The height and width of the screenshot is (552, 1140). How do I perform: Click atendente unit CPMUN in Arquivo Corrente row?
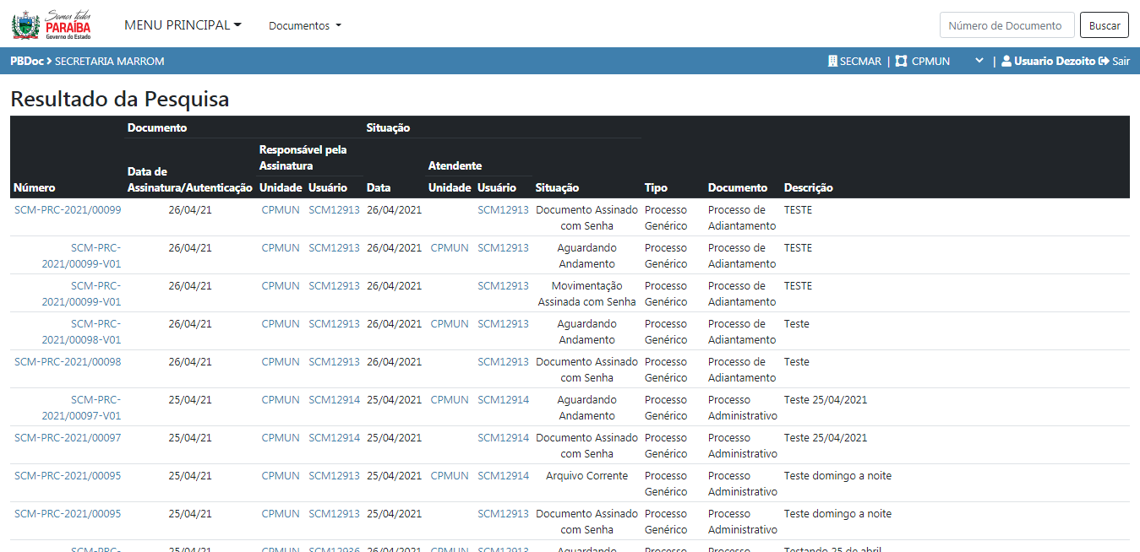tap(449, 476)
